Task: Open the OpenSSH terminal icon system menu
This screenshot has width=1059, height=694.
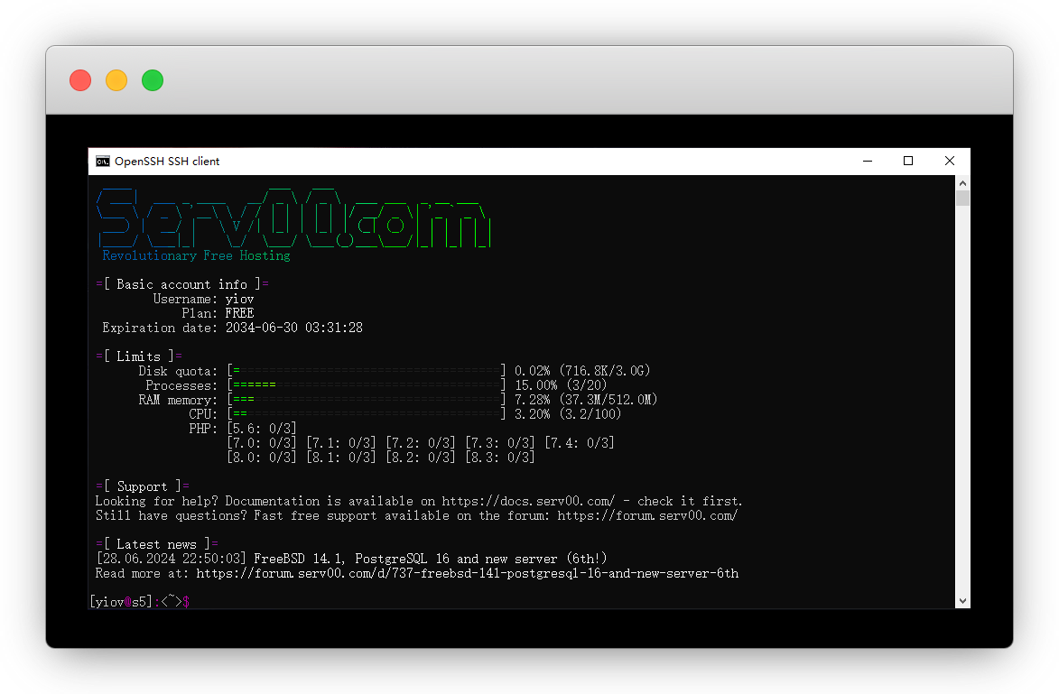Action: [103, 162]
